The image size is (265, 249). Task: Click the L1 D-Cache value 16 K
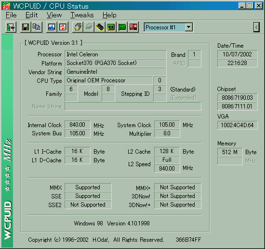[77, 160]
